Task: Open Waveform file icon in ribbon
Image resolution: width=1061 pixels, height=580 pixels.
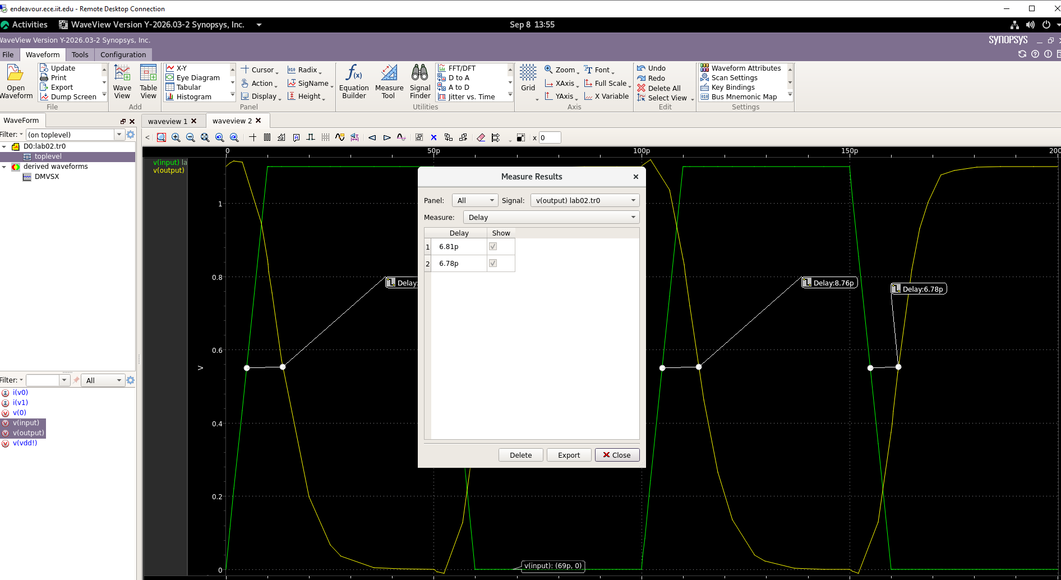Action: pyautogui.click(x=16, y=82)
